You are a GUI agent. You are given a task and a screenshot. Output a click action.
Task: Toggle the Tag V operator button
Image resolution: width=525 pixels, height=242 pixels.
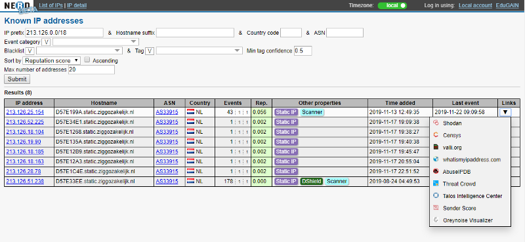pos(150,51)
